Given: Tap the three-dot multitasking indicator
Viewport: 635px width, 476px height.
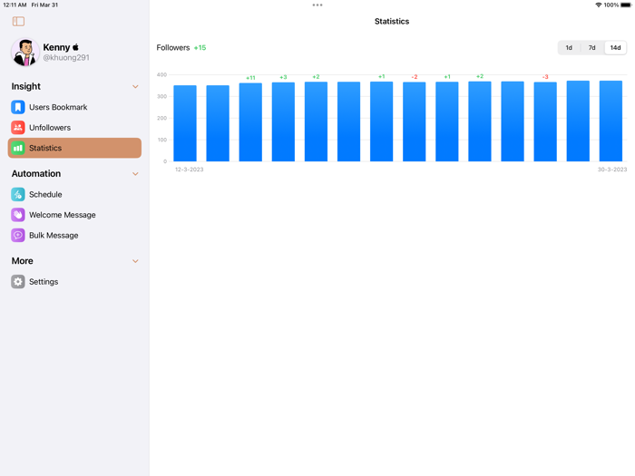Looking at the screenshot, I should 317,5.
